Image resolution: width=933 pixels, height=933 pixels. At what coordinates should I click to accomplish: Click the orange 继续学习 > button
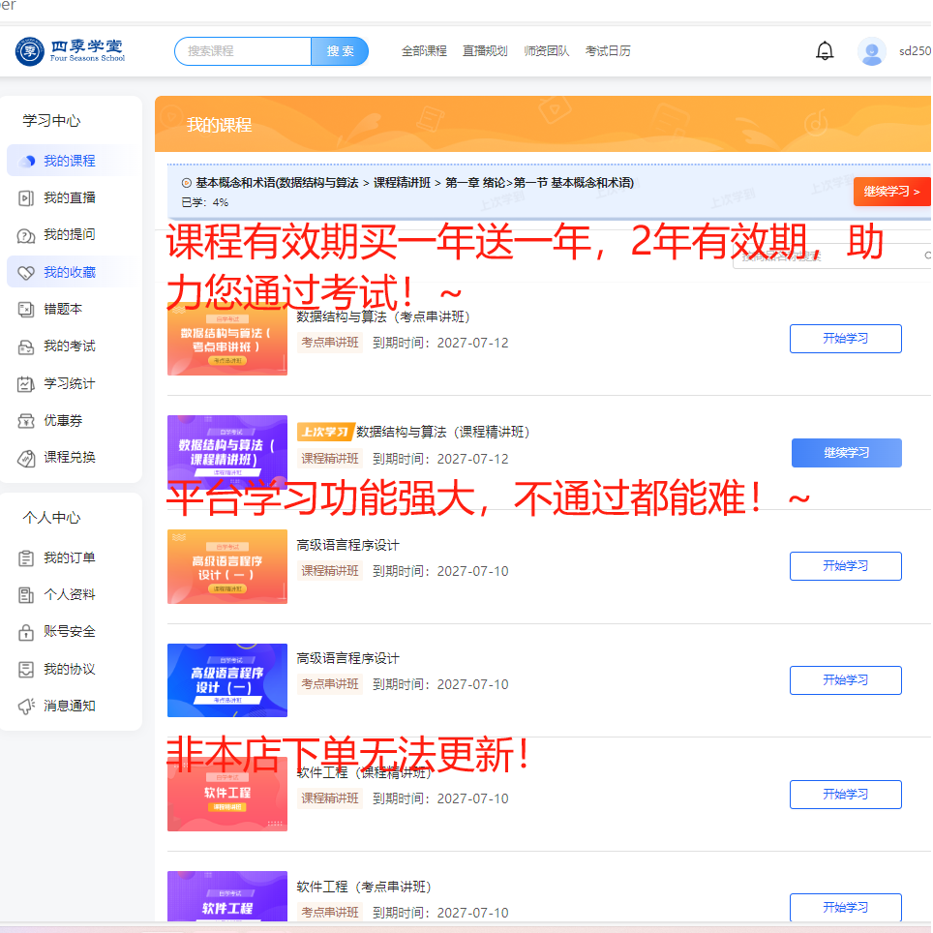(891, 192)
